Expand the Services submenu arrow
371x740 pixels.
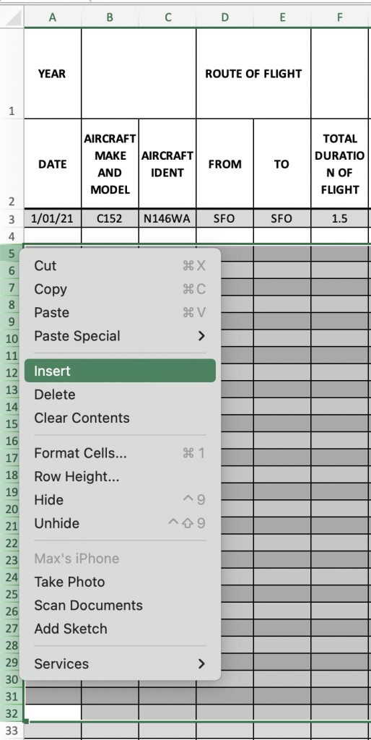click(x=201, y=664)
